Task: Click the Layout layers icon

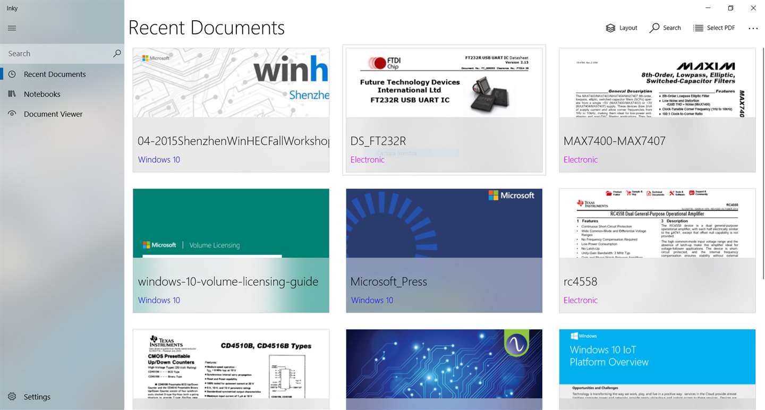Action: (x=610, y=28)
